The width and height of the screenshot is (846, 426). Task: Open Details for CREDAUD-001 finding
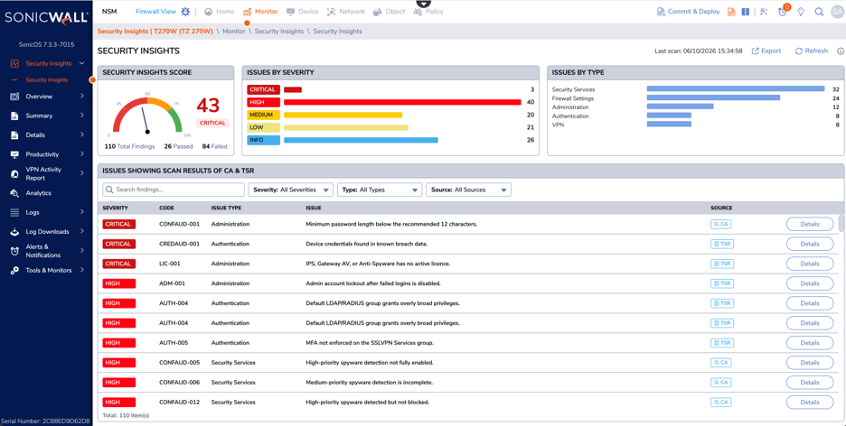click(809, 244)
